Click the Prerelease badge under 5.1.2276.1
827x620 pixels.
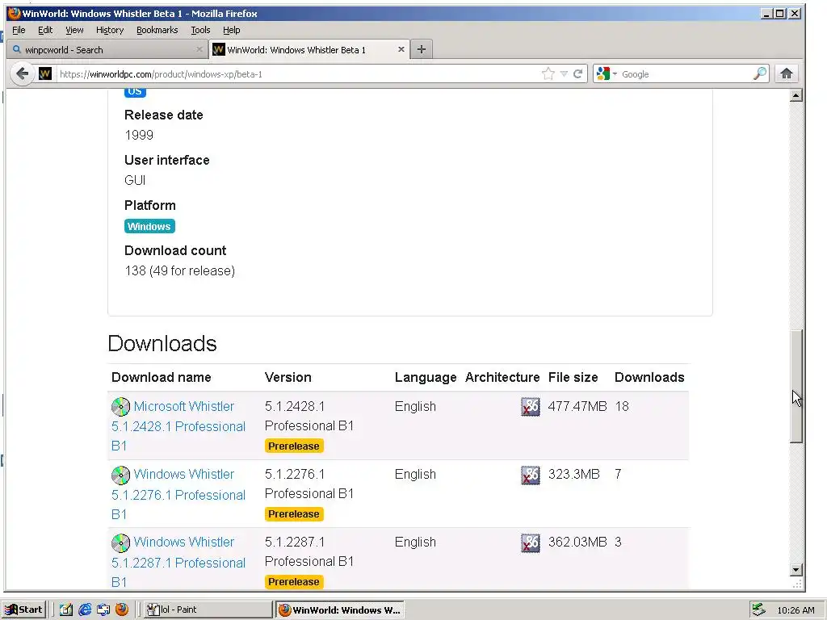294,514
